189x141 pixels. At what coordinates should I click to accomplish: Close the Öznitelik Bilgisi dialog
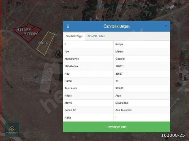click(166, 26)
